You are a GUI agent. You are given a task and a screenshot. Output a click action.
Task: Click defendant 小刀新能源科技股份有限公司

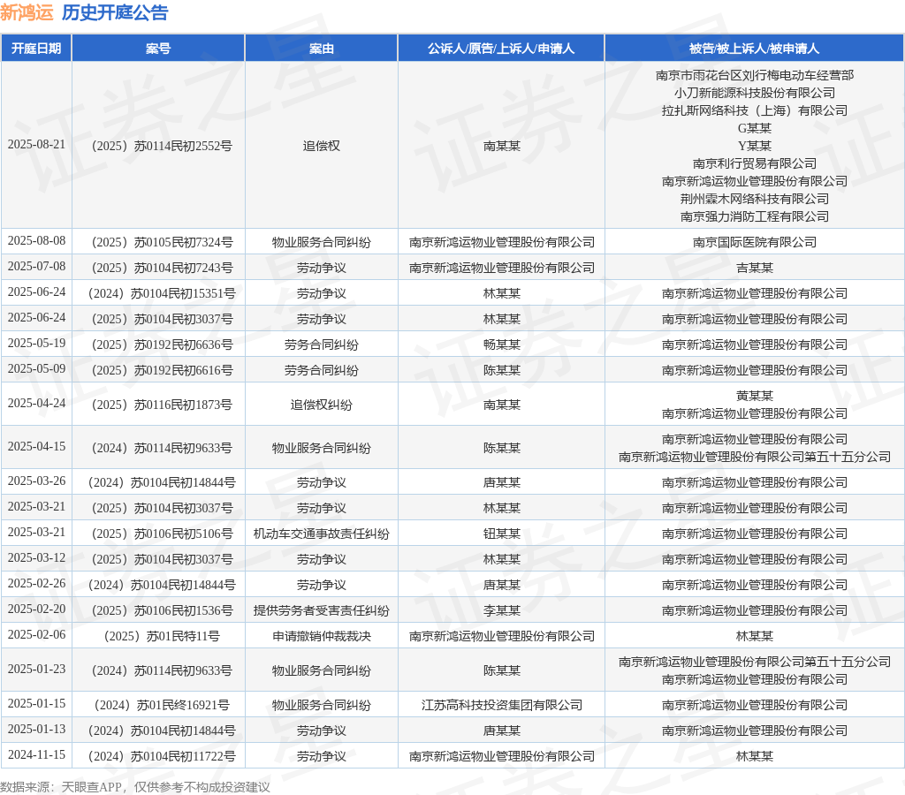click(x=755, y=93)
